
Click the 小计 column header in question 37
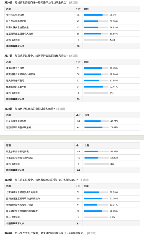click(78, 62)
